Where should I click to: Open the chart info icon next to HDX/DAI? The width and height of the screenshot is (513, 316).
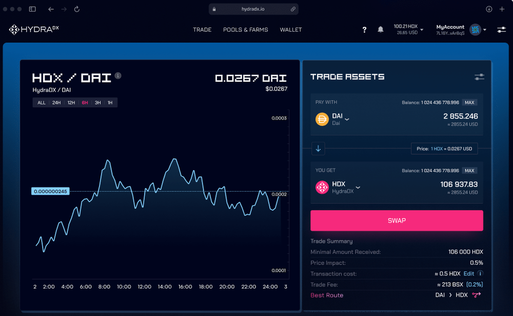[117, 76]
